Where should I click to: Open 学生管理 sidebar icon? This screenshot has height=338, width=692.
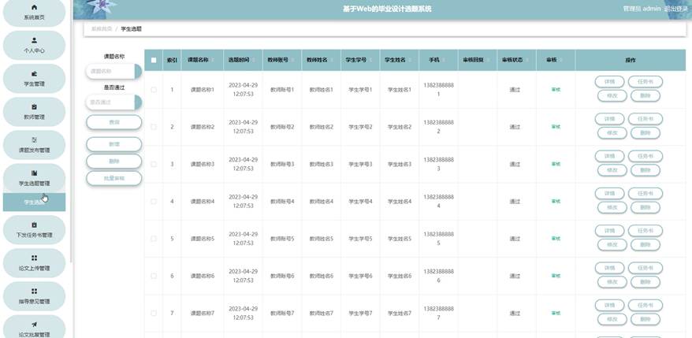pyautogui.click(x=35, y=74)
